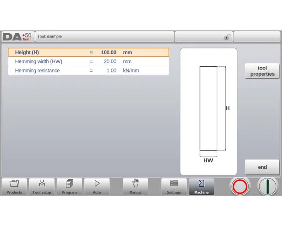Open the Products mode
282x226 pixels.
click(14, 187)
